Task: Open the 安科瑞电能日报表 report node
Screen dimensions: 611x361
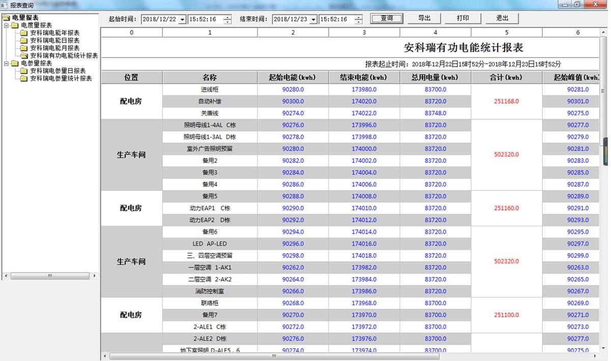Action: pos(23,40)
